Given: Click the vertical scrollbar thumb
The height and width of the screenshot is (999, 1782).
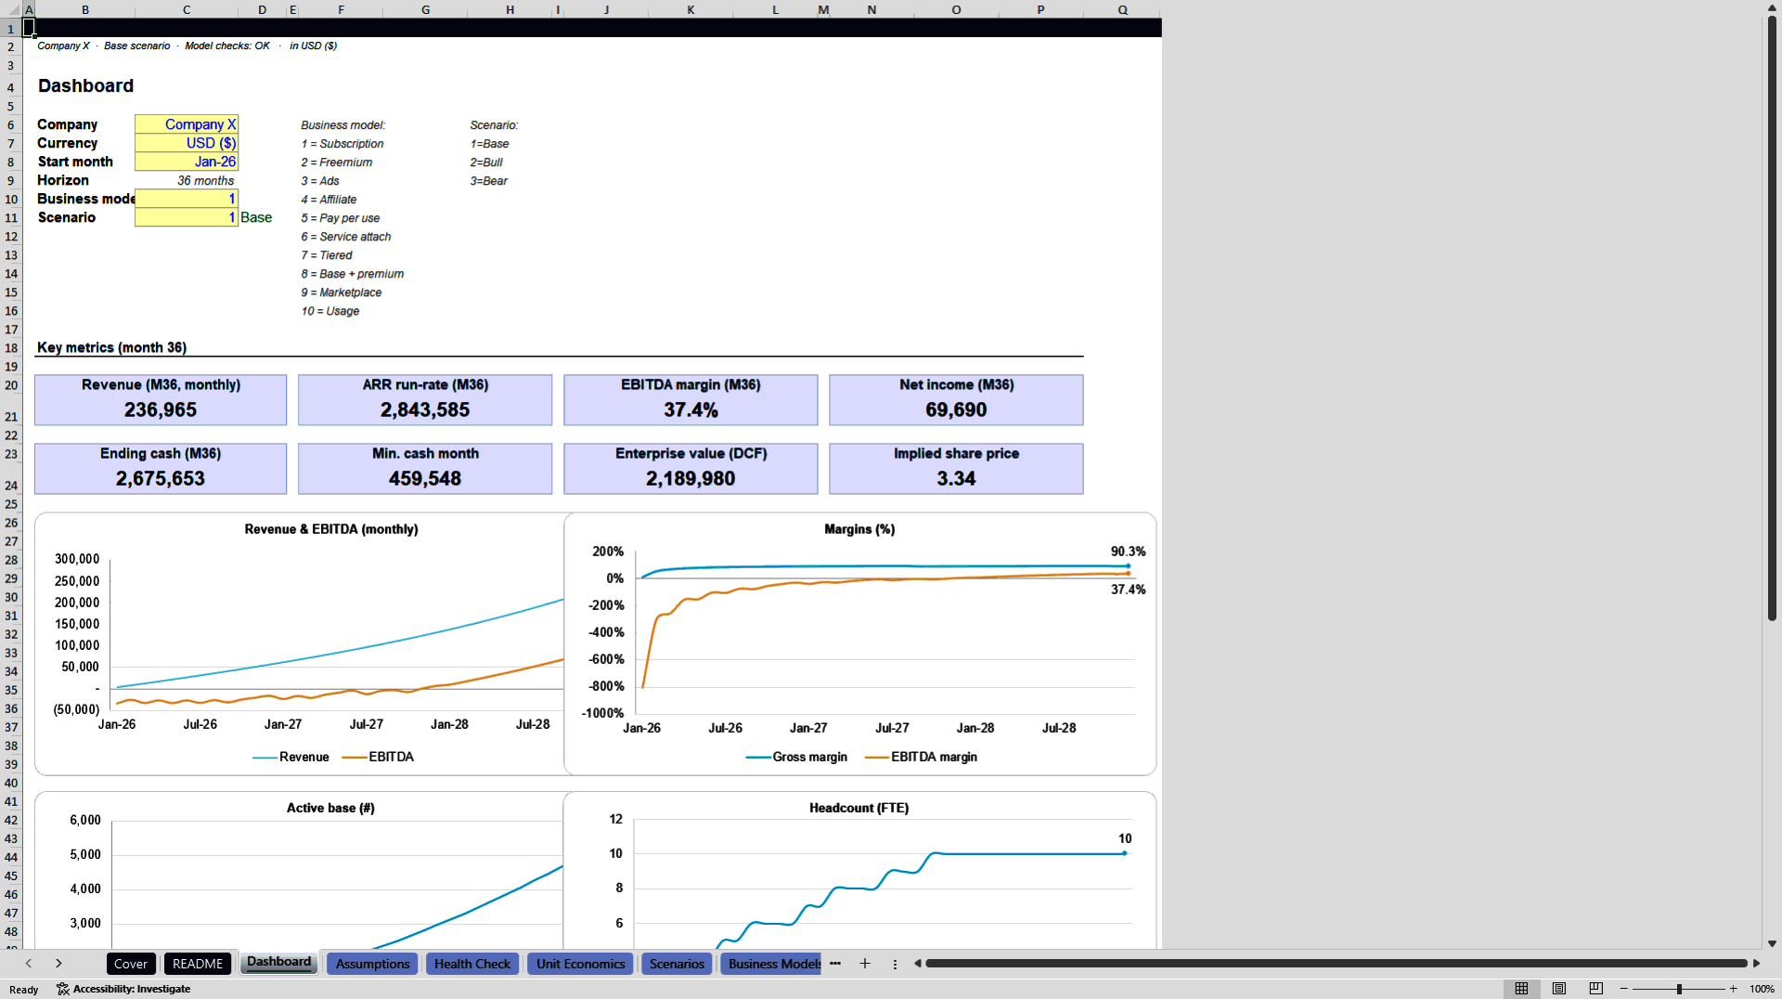Looking at the screenshot, I should coord(1772,318).
